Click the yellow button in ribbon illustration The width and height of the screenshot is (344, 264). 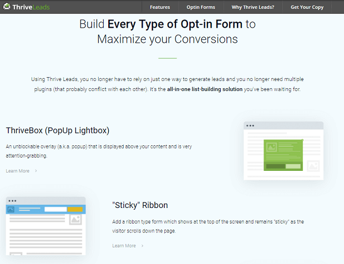coord(75,210)
